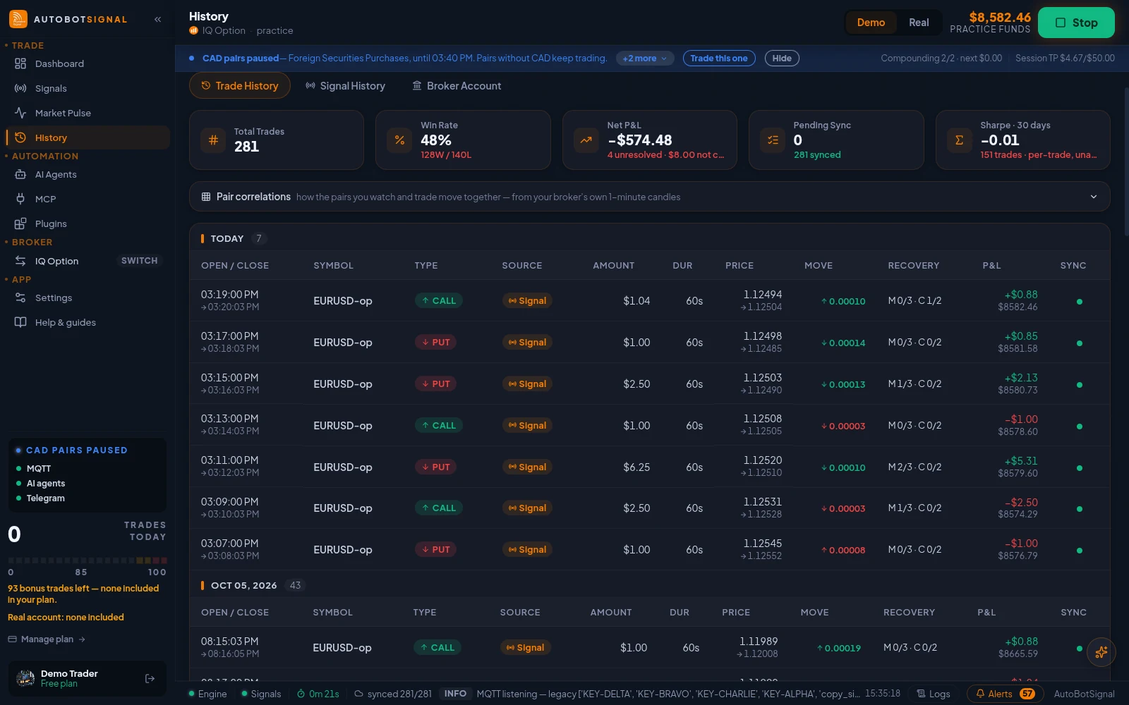
Task: Switch to Demo account mode
Action: click(871, 23)
